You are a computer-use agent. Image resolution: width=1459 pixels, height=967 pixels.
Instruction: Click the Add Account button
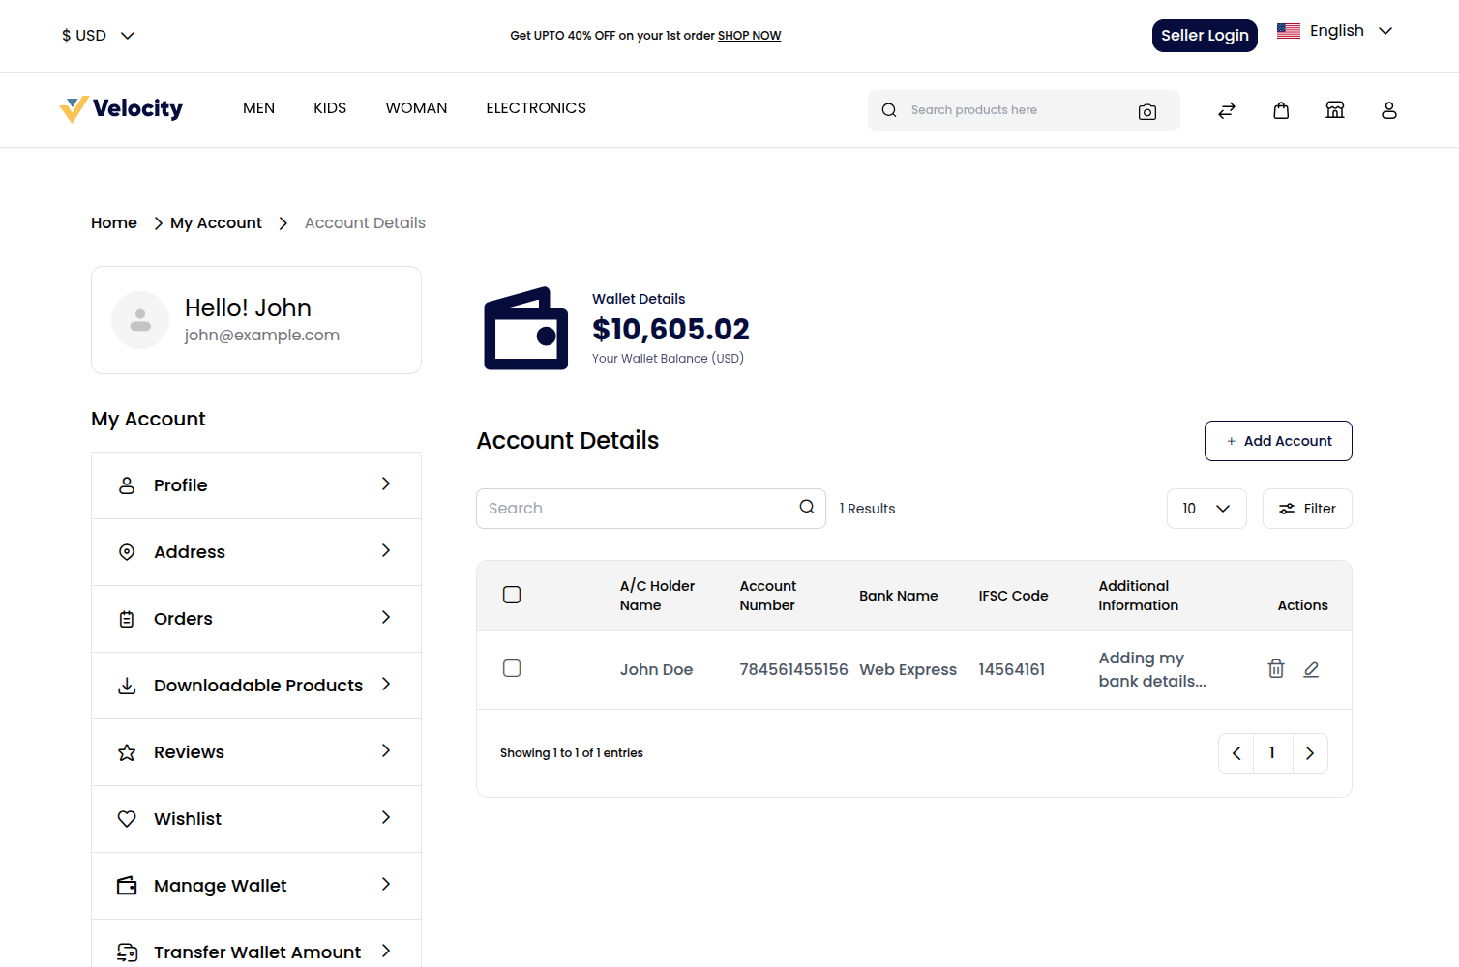1278,440
